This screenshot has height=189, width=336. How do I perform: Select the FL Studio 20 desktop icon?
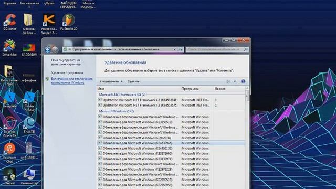point(69,22)
